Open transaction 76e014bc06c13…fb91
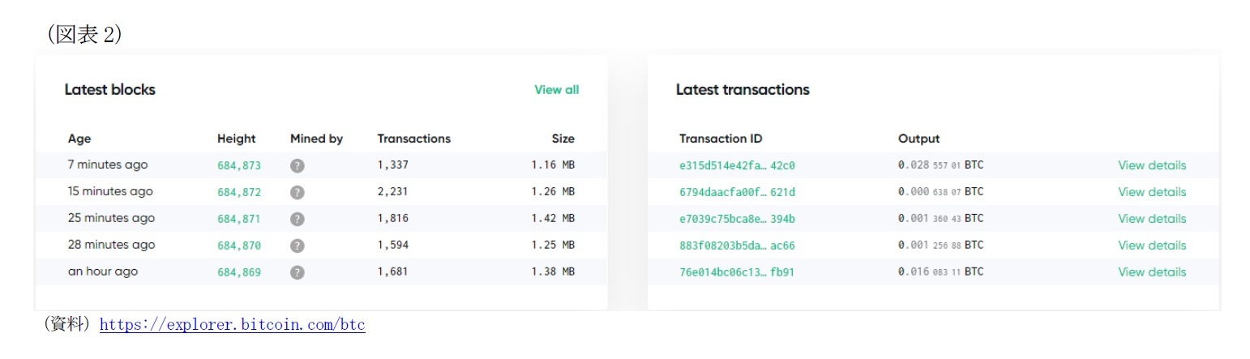 tap(737, 272)
